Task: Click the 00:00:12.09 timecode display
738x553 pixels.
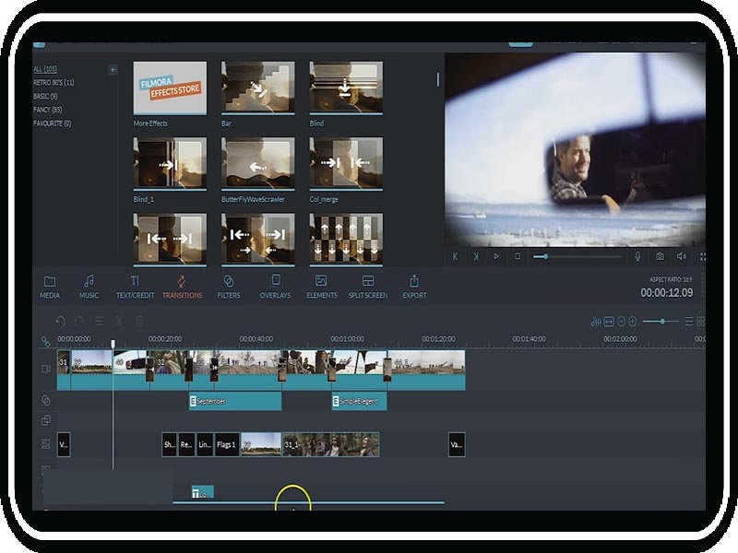Action: [x=666, y=293]
